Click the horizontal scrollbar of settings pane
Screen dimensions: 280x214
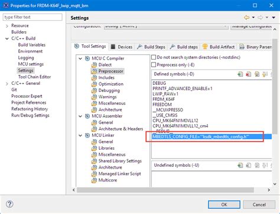[x=165, y=190]
